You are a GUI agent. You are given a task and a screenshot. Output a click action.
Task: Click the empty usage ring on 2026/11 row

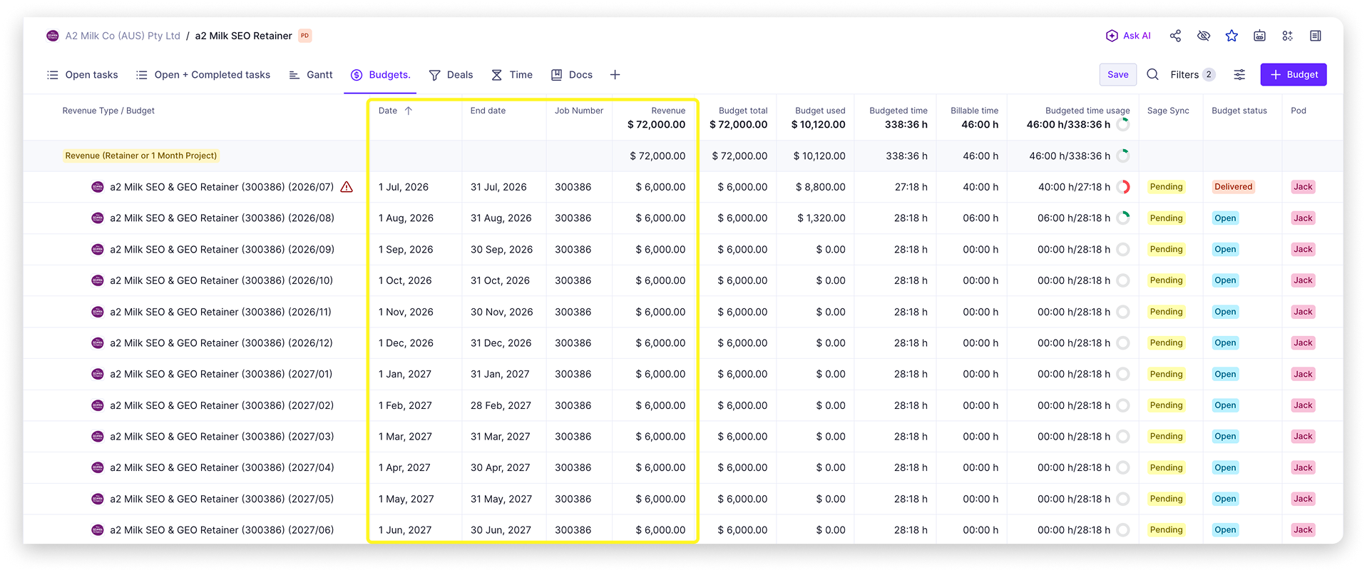(1123, 312)
